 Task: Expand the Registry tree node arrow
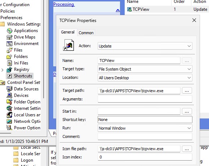2,70
